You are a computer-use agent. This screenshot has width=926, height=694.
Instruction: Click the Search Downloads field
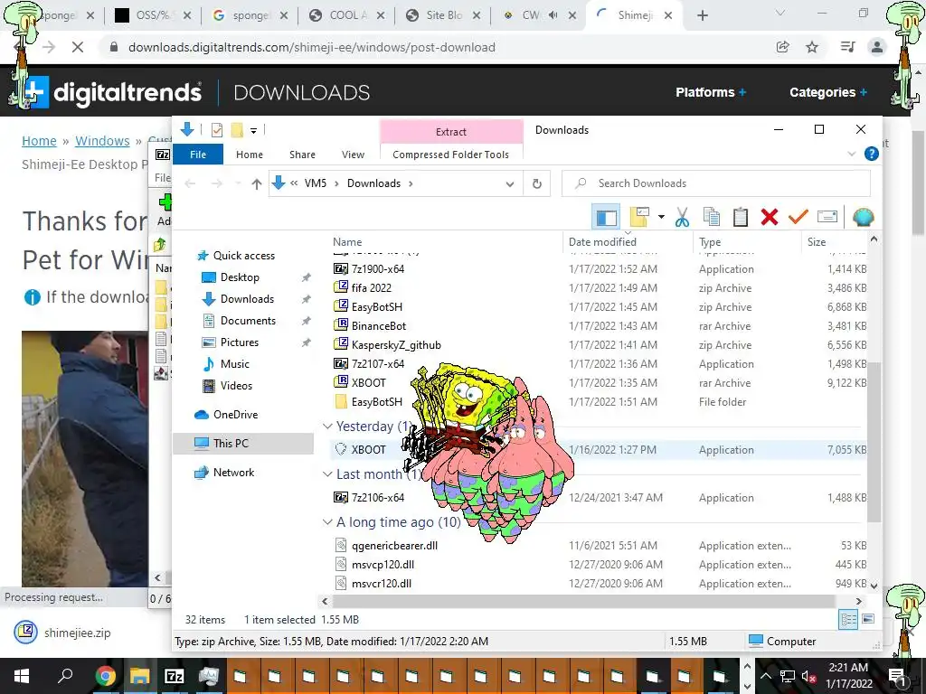tap(716, 183)
